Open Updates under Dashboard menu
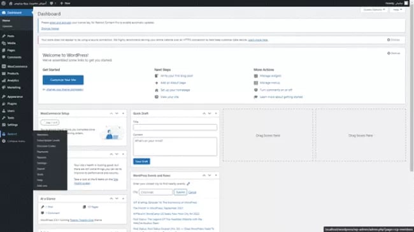Screen dimensions: 414x232 (7, 26)
